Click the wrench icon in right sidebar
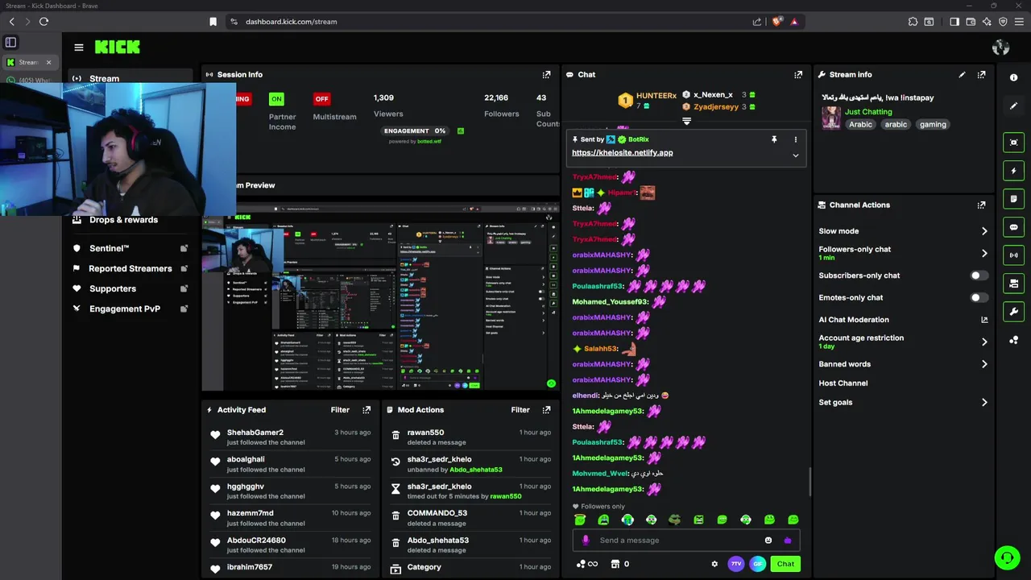This screenshot has width=1031, height=580. tap(1013, 312)
